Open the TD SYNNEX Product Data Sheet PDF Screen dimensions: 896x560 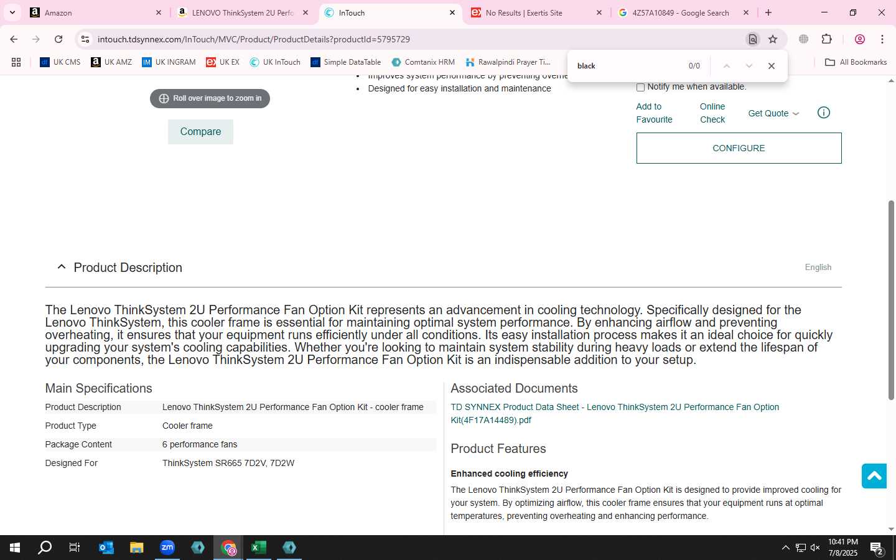click(x=615, y=414)
